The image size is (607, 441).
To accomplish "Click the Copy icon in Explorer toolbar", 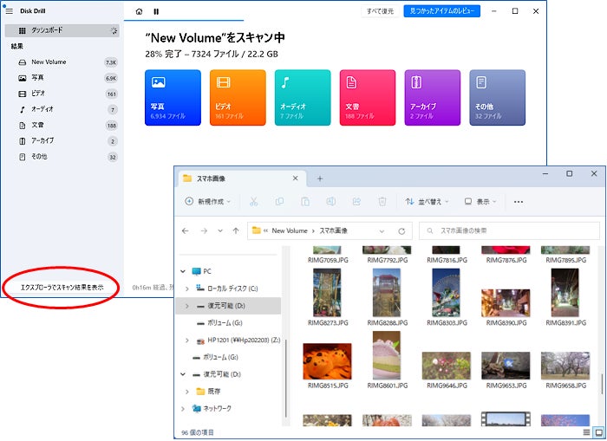I will click(x=279, y=202).
